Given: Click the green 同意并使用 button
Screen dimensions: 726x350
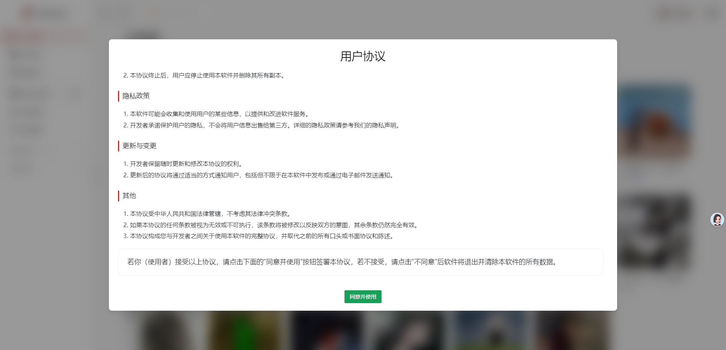Looking at the screenshot, I should point(363,297).
